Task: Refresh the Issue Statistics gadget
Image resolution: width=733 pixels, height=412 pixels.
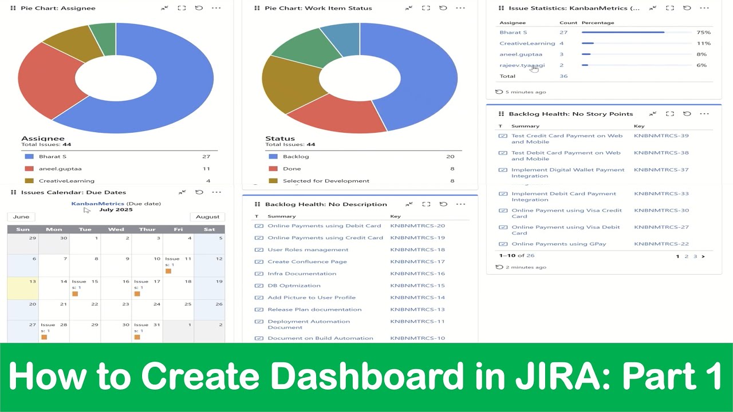Action: click(687, 8)
